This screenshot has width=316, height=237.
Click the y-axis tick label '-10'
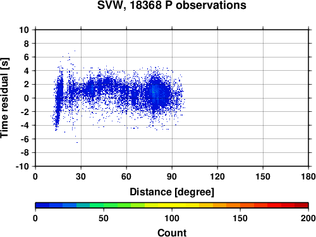tap(23, 166)
